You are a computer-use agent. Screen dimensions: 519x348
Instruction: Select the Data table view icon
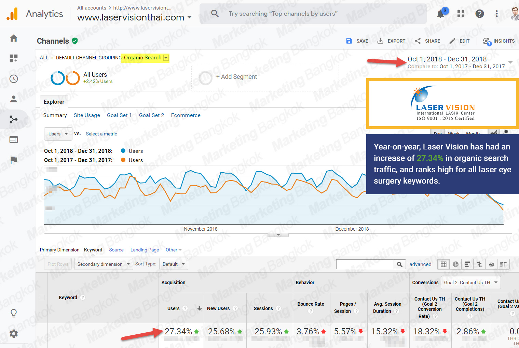(x=443, y=264)
